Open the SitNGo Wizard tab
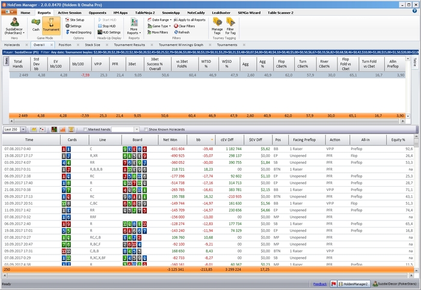421x290 pixels. pyautogui.click(x=249, y=13)
